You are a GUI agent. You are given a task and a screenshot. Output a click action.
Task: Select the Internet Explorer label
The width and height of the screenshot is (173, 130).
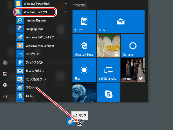[x=36, y=20]
